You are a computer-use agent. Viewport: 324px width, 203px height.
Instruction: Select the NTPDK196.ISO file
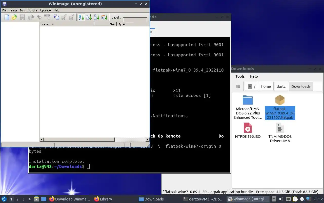(248, 131)
